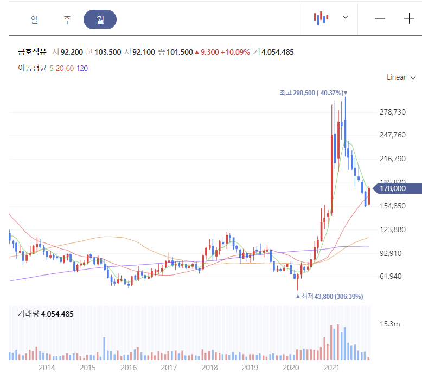Image resolution: width=422 pixels, height=387 pixels.
Task: Click the 2020 year axis label
Action: pyautogui.click(x=291, y=368)
